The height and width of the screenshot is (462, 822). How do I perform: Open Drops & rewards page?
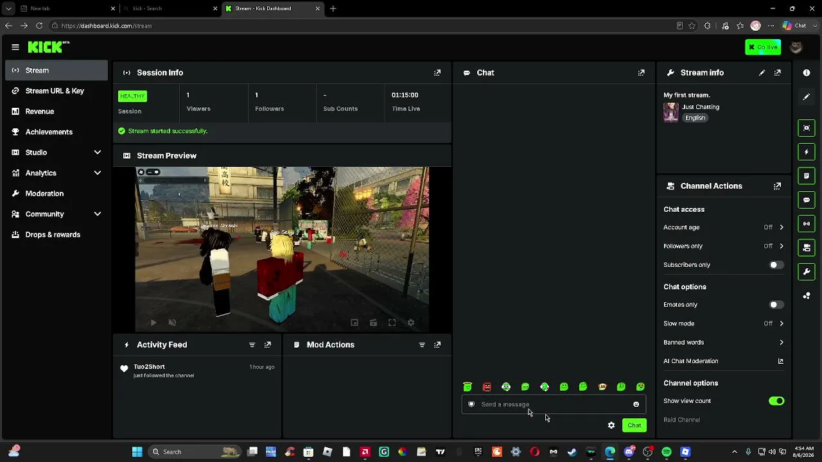click(x=57, y=234)
